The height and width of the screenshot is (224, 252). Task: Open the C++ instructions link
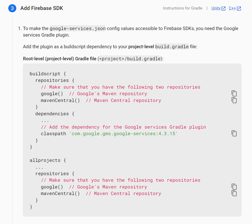(235, 8)
